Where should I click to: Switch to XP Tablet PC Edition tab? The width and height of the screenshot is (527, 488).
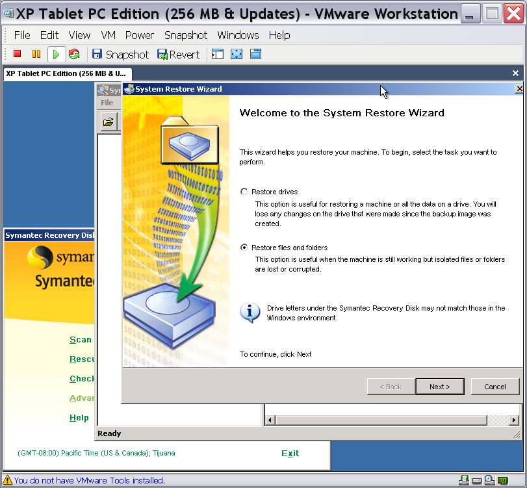point(66,73)
